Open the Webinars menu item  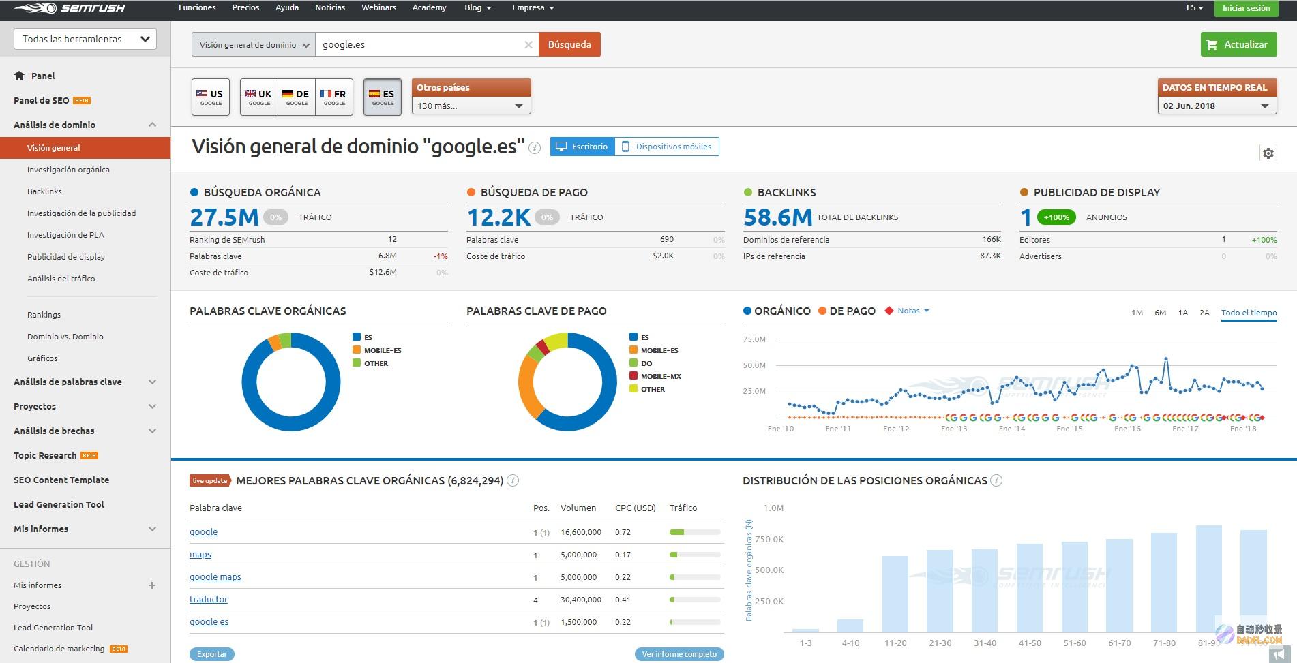pos(378,7)
